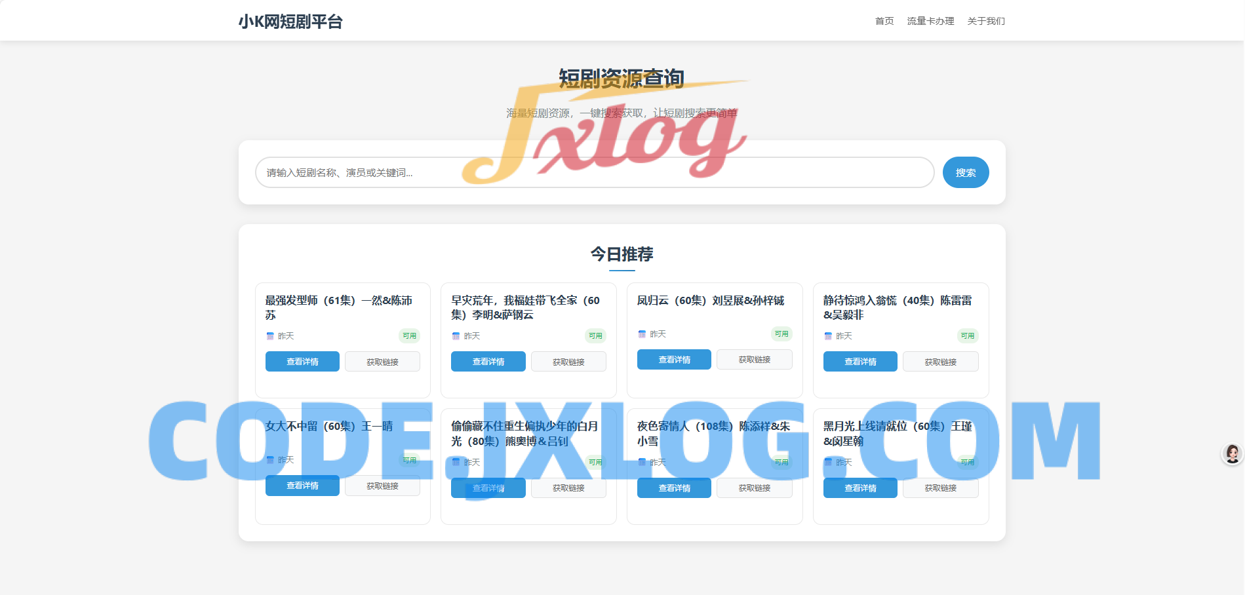View details for 最强发型师 (61集)

point(302,362)
